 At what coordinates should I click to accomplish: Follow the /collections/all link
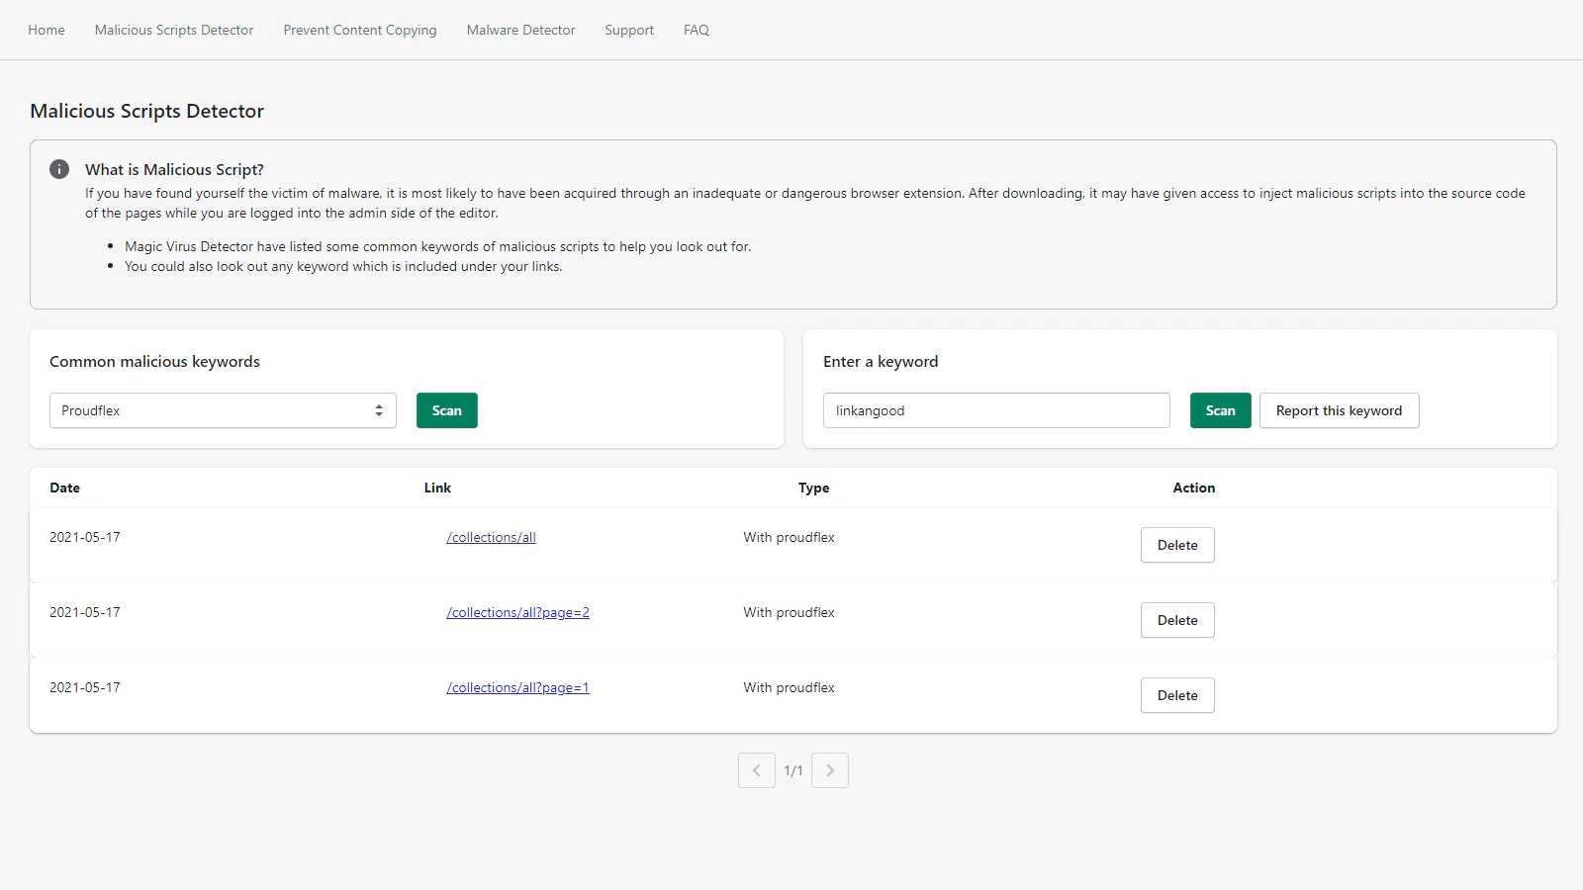[x=491, y=537]
